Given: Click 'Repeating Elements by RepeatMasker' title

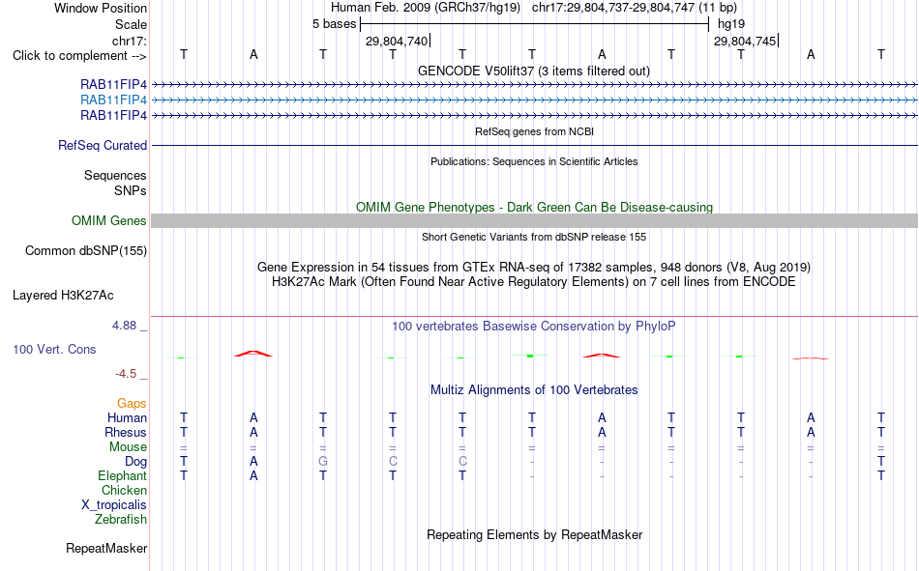Looking at the screenshot, I should click(x=535, y=534).
